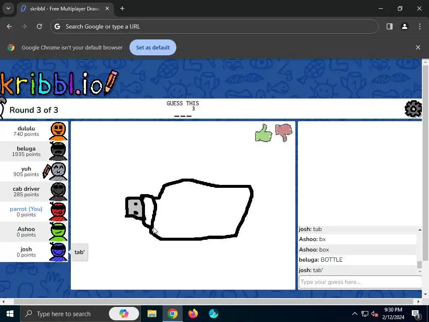This screenshot has width=429, height=322.
Task: Close the skribbl tab
Action: (x=107, y=9)
